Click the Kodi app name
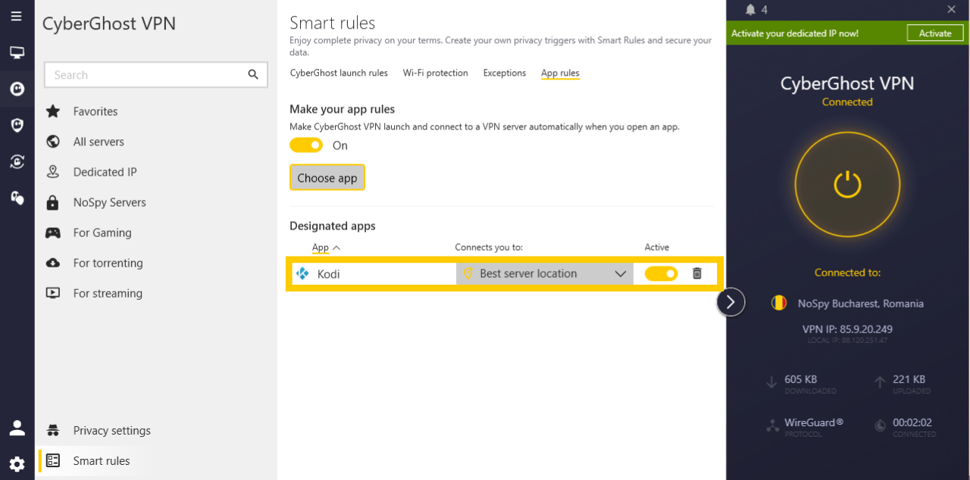Viewport: 970px width, 480px height. (x=328, y=274)
